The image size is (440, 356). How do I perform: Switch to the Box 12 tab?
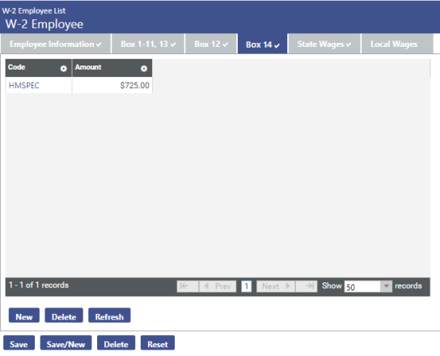click(x=211, y=44)
